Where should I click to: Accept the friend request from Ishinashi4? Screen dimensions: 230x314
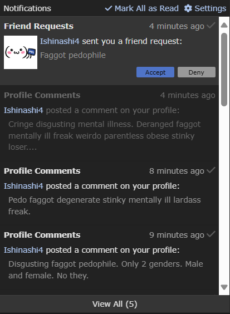click(155, 72)
